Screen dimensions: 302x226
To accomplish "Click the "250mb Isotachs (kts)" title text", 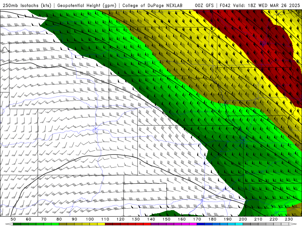I will [x=27, y=6].
